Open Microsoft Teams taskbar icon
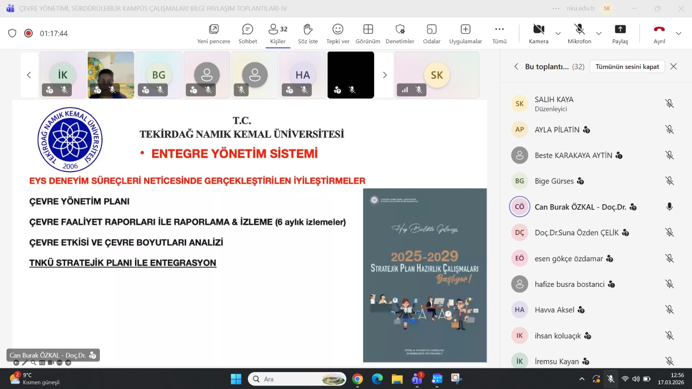 tap(417, 379)
